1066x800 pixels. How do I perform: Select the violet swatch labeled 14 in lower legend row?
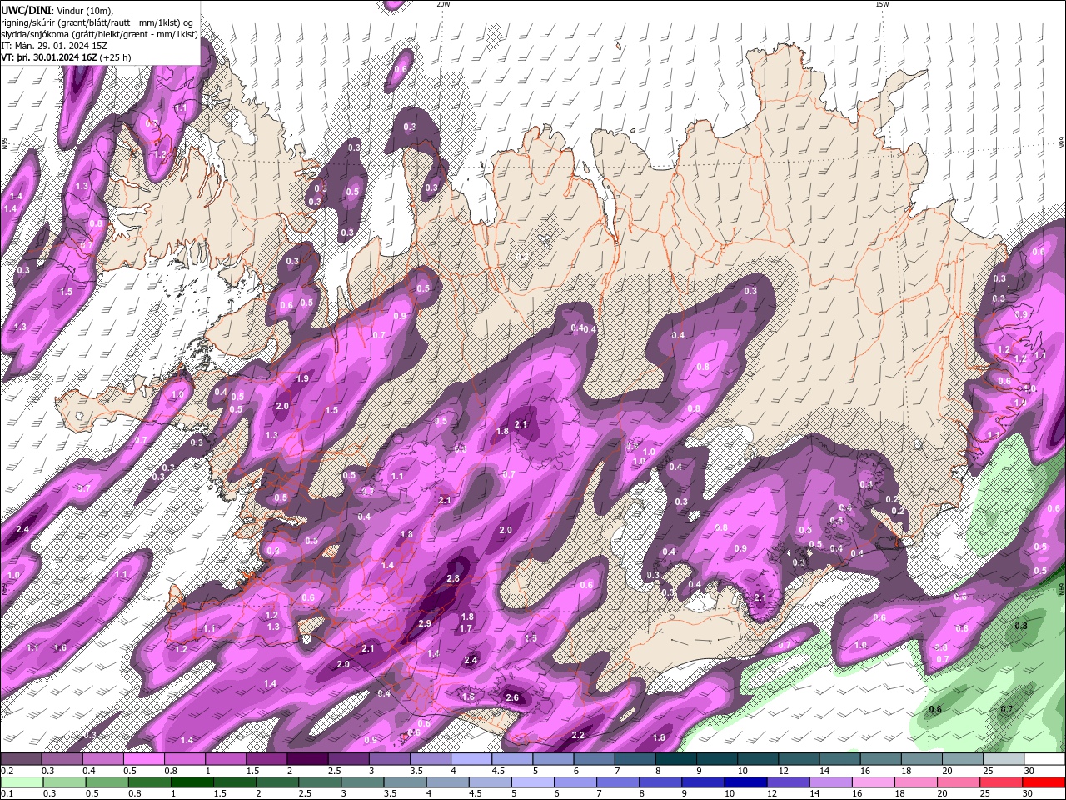point(830,782)
